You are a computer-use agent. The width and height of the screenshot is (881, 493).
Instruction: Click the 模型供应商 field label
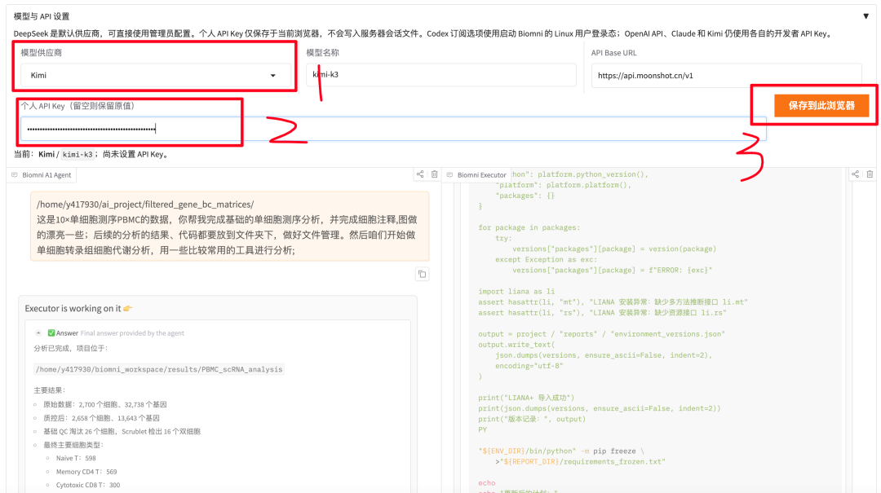[41, 53]
